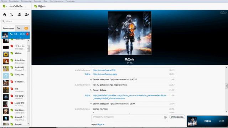Click contact list scrollbar thumb
This screenshot has height=128, width=228.
coord(28,48)
